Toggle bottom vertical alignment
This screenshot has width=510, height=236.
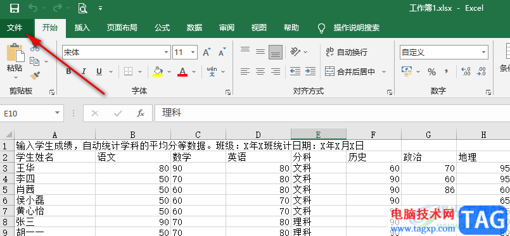click(x=276, y=52)
